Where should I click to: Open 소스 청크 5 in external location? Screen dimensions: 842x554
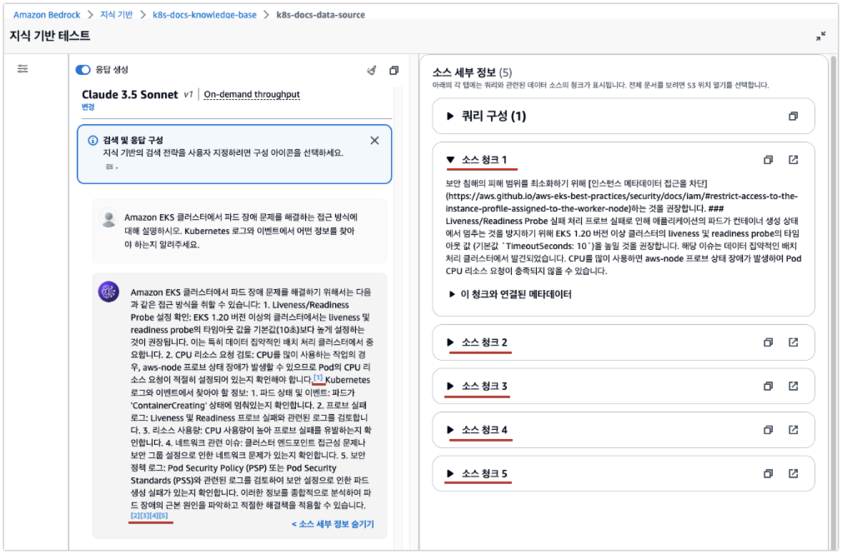[x=793, y=473]
